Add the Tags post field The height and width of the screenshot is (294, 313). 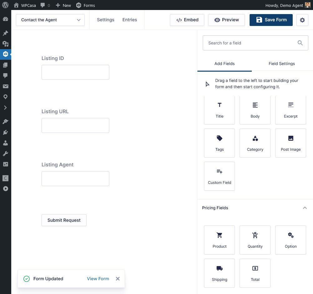click(x=219, y=143)
